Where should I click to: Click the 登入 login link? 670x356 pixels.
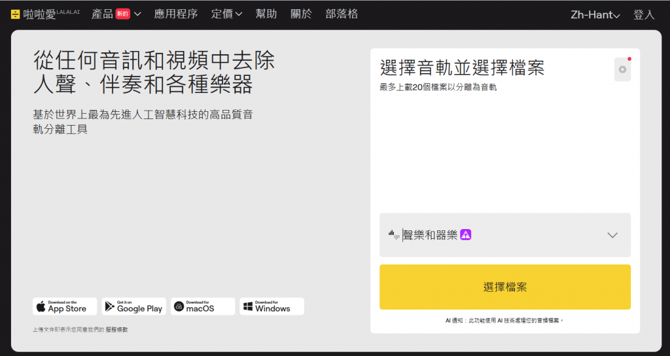click(x=644, y=15)
